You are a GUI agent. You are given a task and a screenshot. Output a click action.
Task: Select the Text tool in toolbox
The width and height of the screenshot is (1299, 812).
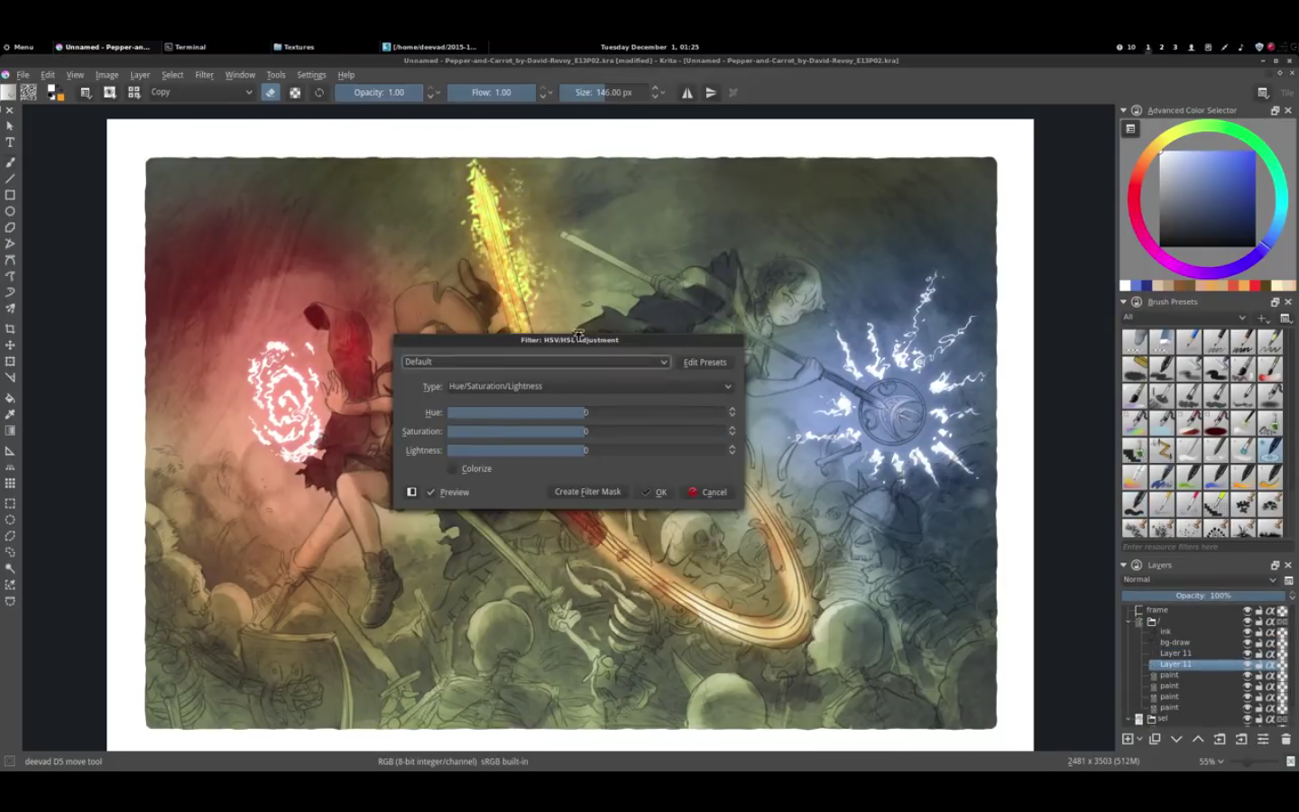pos(10,143)
